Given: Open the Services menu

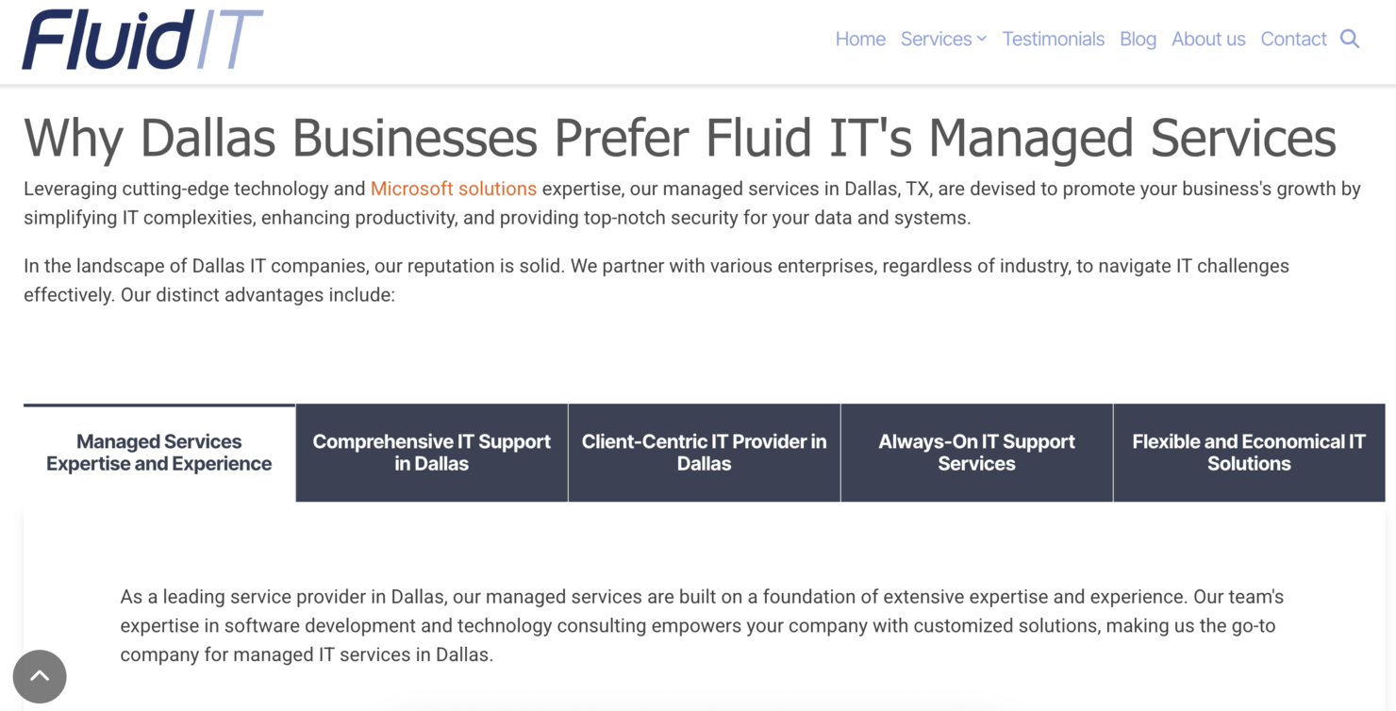Looking at the screenshot, I should [937, 39].
